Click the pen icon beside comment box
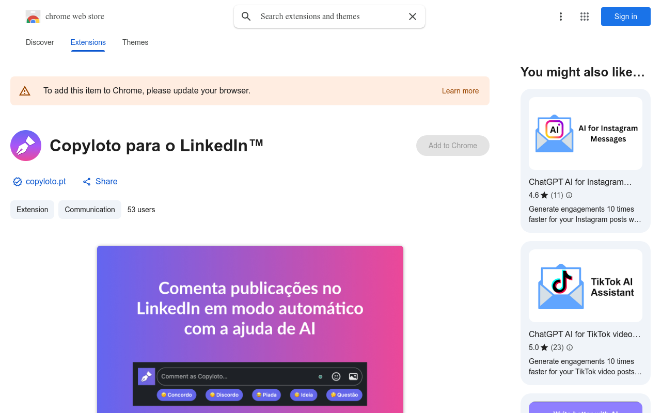 [146, 377]
